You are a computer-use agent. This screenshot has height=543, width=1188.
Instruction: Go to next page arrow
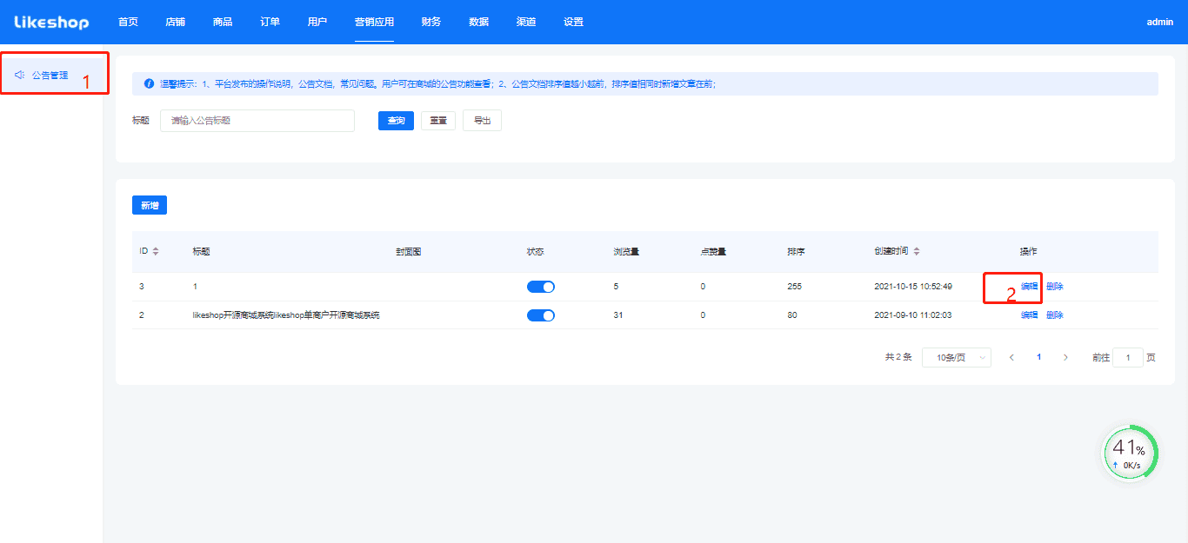pyautogui.click(x=1065, y=357)
